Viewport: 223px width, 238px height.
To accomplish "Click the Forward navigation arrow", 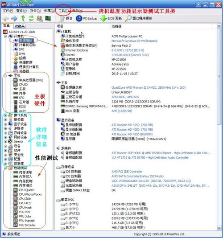I will coord(14,19).
